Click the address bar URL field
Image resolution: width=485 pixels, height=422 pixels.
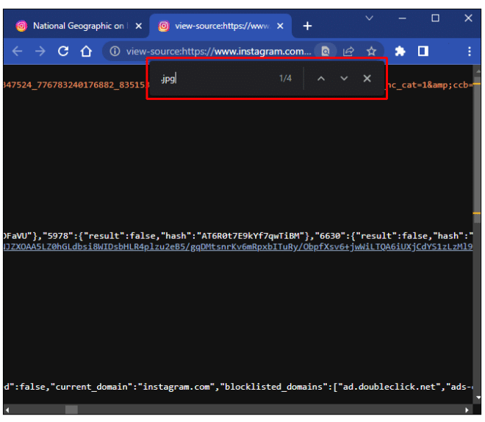[x=219, y=51]
